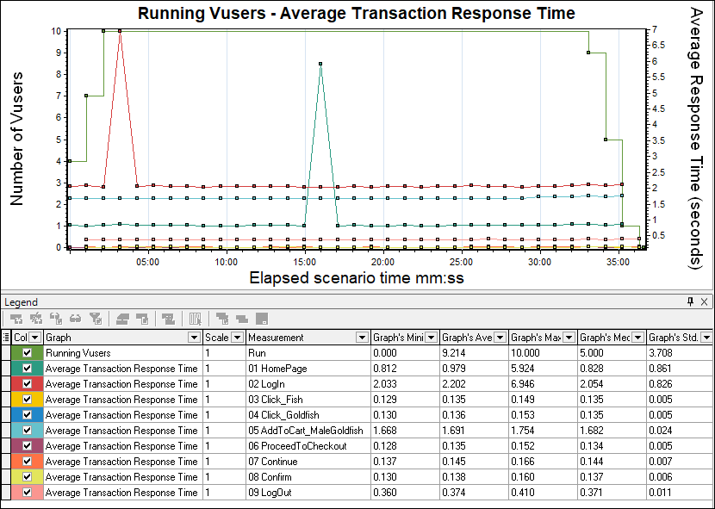The height and width of the screenshot is (509, 715).
Task: Open the Scale column dropdown arrow
Action: tap(236, 338)
